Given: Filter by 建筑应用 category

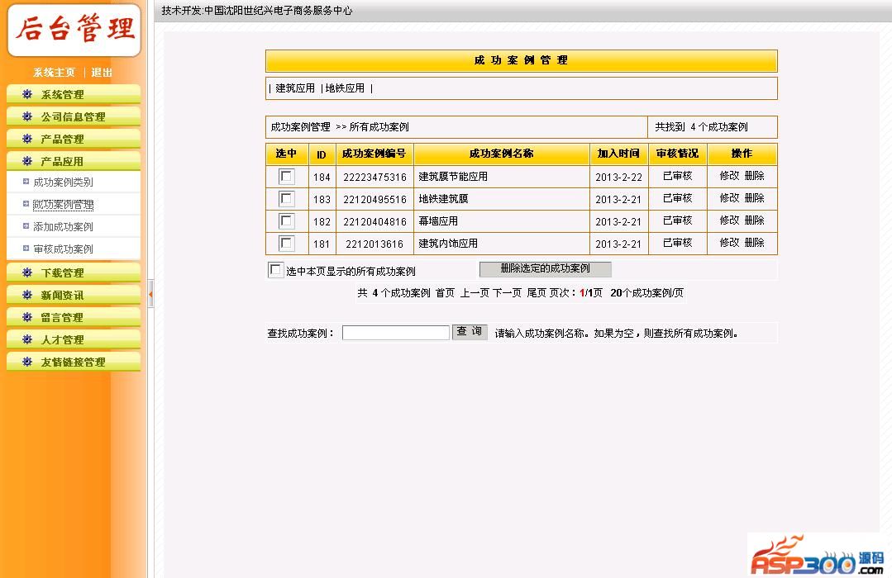Looking at the screenshot, I should pyautogui.click(x=295, y=88).
